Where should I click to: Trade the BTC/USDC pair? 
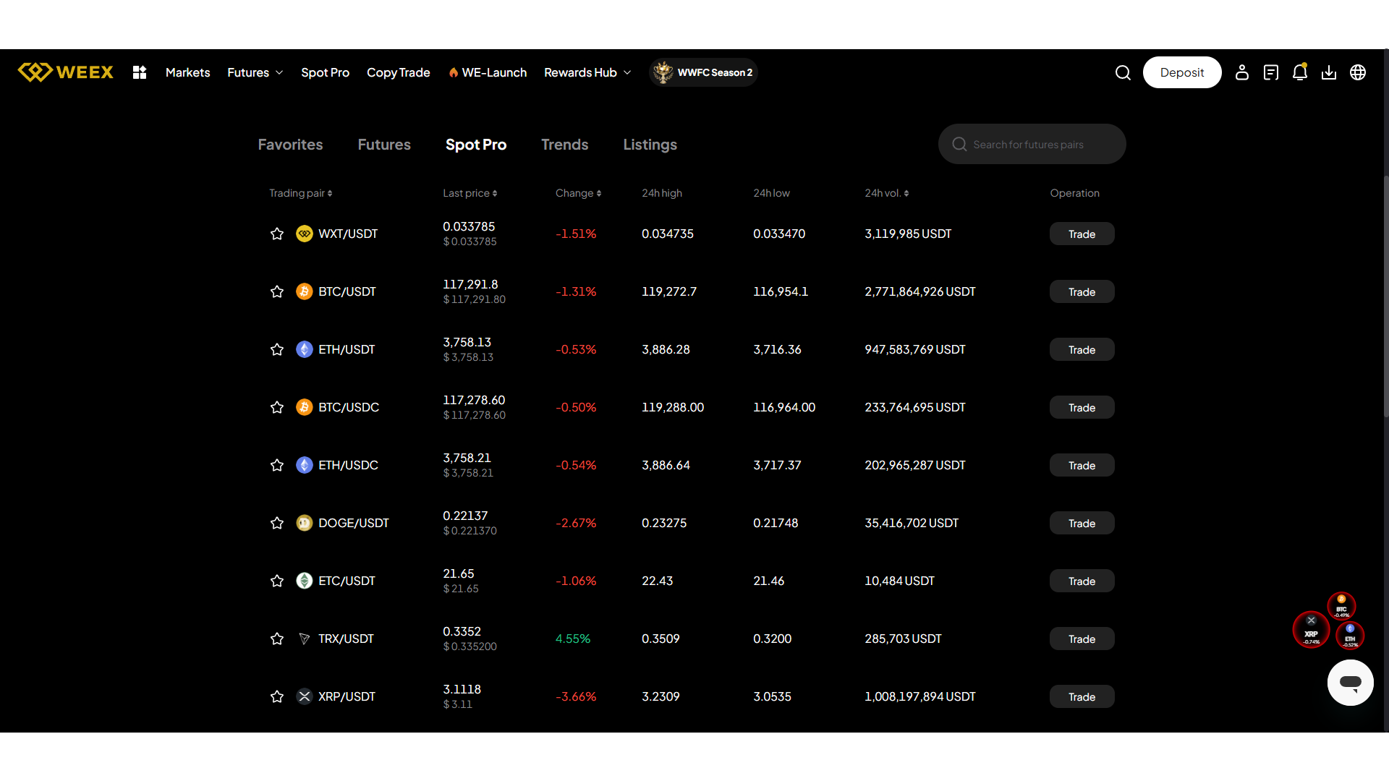[1082, 407]
